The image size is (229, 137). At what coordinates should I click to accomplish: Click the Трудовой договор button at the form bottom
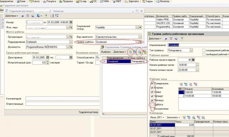coord(89,112)
